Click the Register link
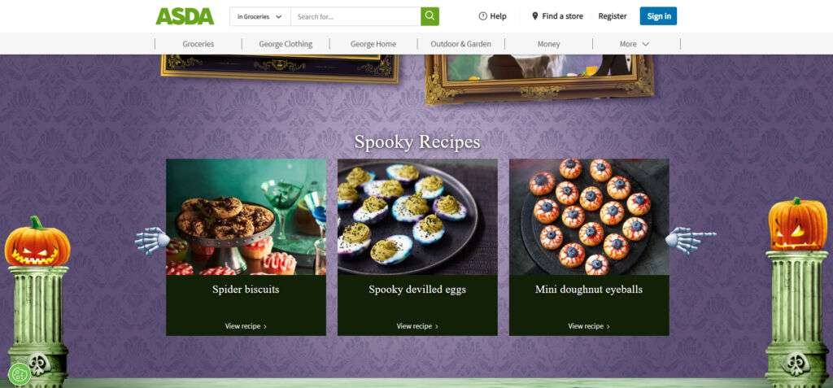The width and height of the screenshot is (833, 388). pyautogui.click(x=613, y=16)
